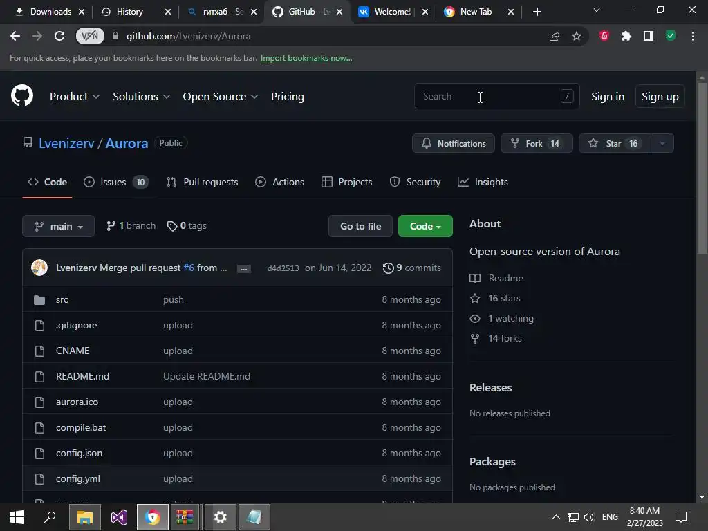Click Lvenizerv's avatar in commit row

39,268
